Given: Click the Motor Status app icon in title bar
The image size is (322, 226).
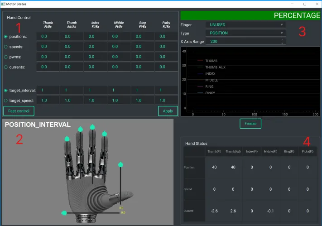Looking at the screenshot, I should pyautogui.click(x=3, y=4).
